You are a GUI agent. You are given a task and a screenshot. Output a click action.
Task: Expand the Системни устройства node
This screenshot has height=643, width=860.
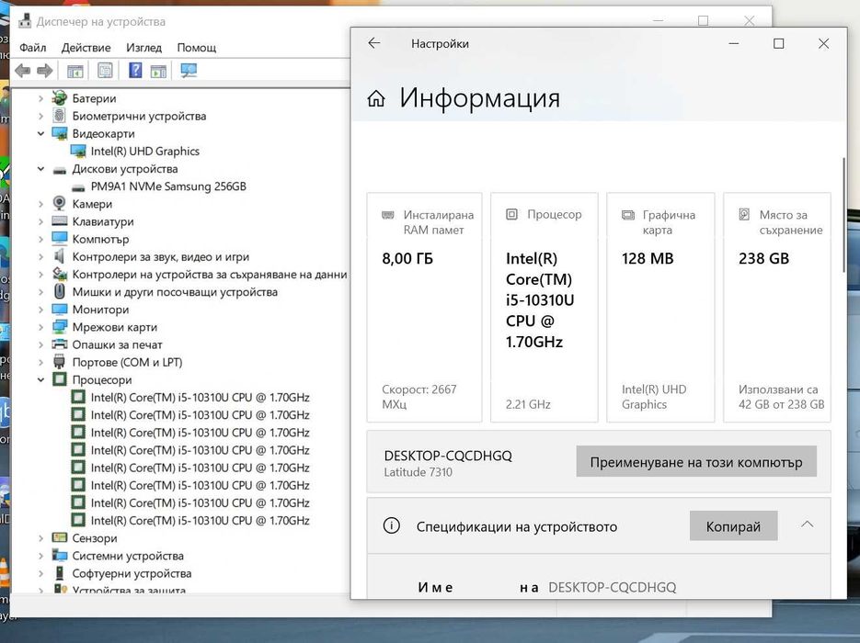(40, 556)
